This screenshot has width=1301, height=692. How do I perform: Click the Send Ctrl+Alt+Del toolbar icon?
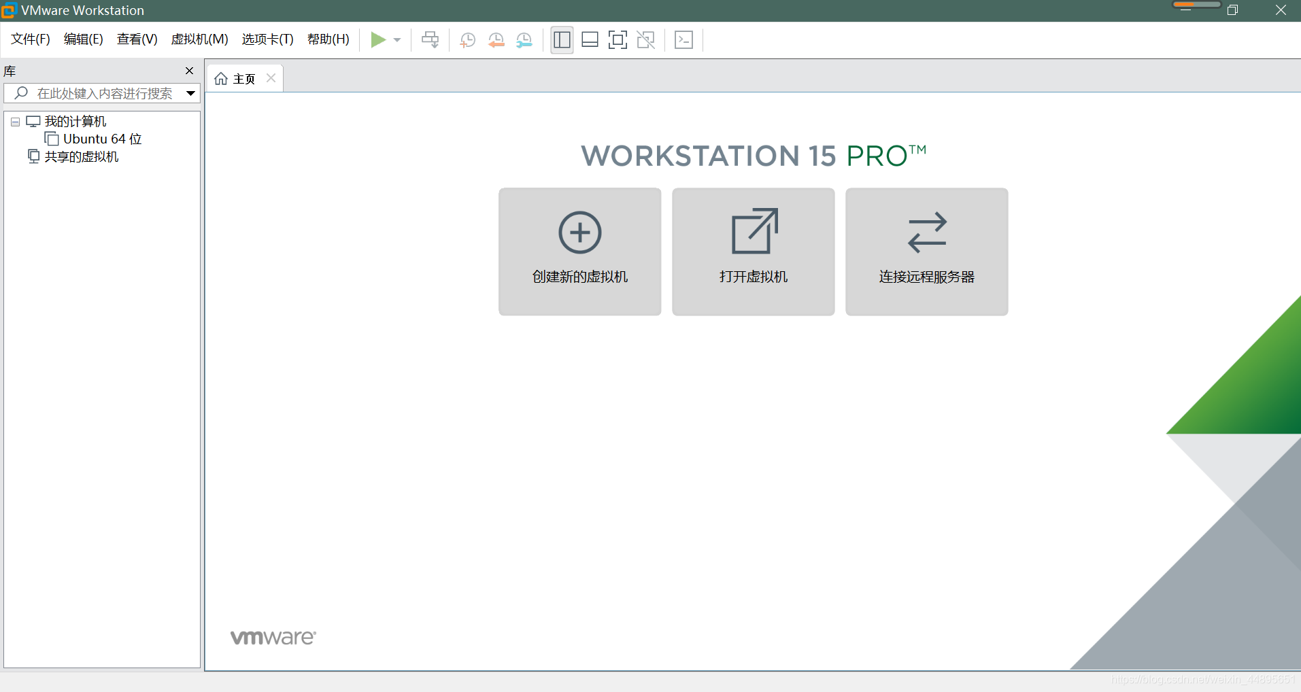click(430, 40)
